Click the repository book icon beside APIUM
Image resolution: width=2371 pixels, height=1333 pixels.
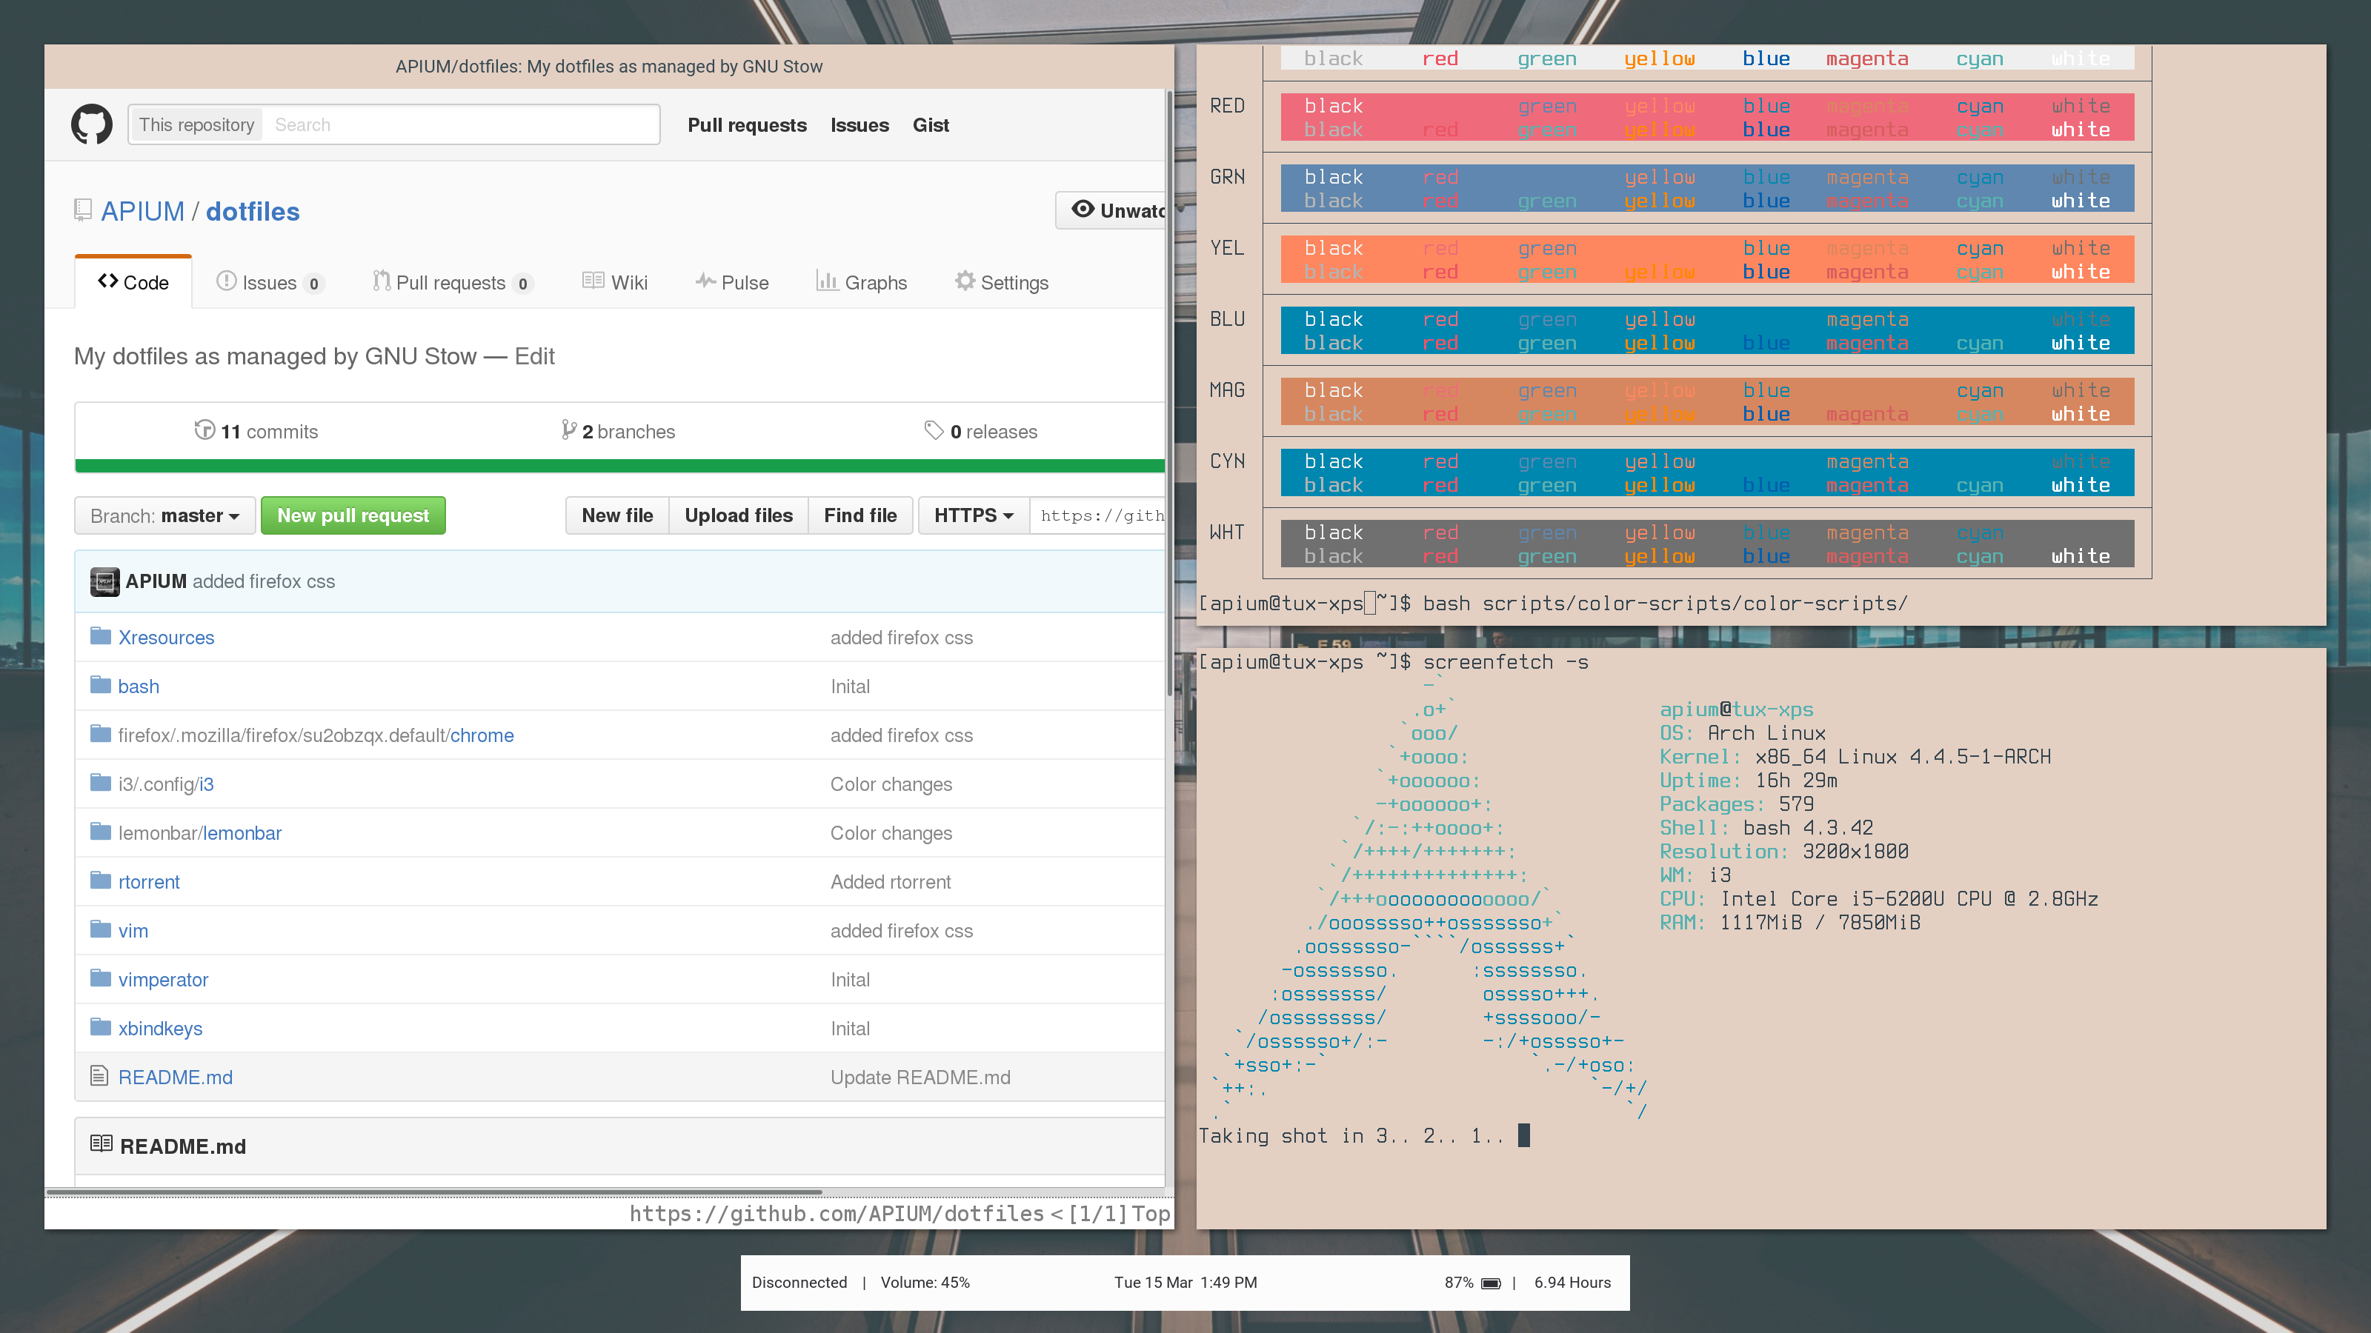tap(83, 210)
